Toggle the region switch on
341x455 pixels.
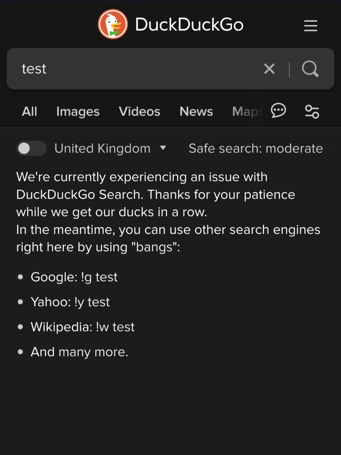pyautogui.click(x=31, y=149)
